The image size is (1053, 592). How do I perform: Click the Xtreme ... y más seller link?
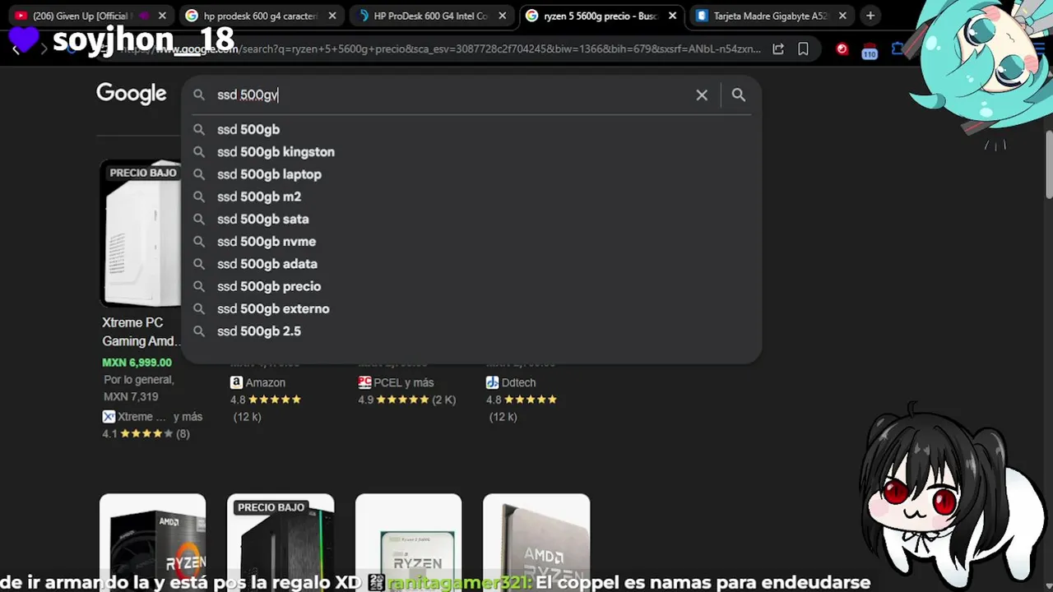pos(152,417)
